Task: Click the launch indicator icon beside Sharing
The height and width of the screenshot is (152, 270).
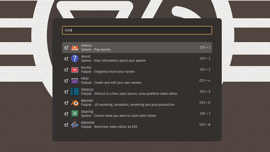Action: [x=66, y=114]
